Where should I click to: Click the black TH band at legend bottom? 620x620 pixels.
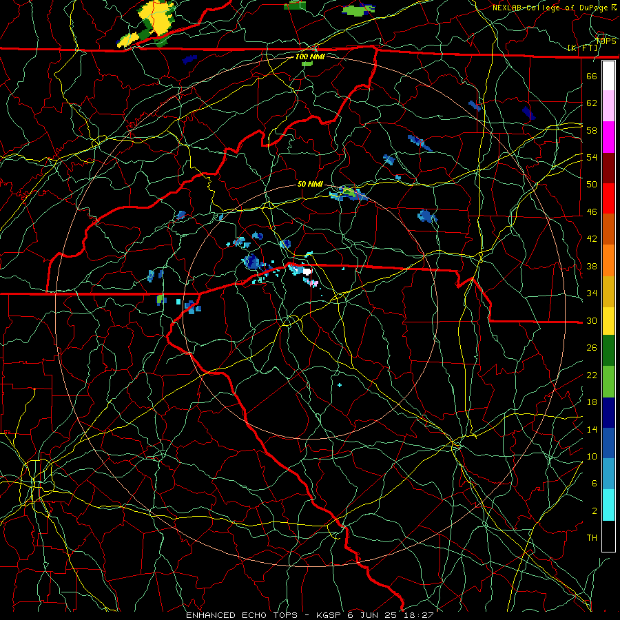608,536
